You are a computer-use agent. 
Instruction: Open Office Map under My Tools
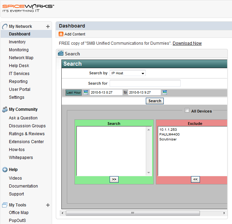[19, 213]
